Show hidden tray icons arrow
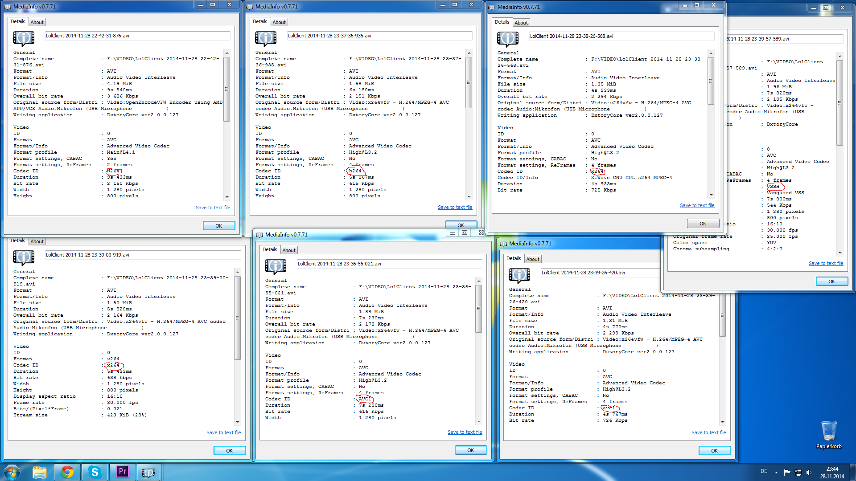Image resolution: width=856 pixels, height=481 pixels. [776, 472]
